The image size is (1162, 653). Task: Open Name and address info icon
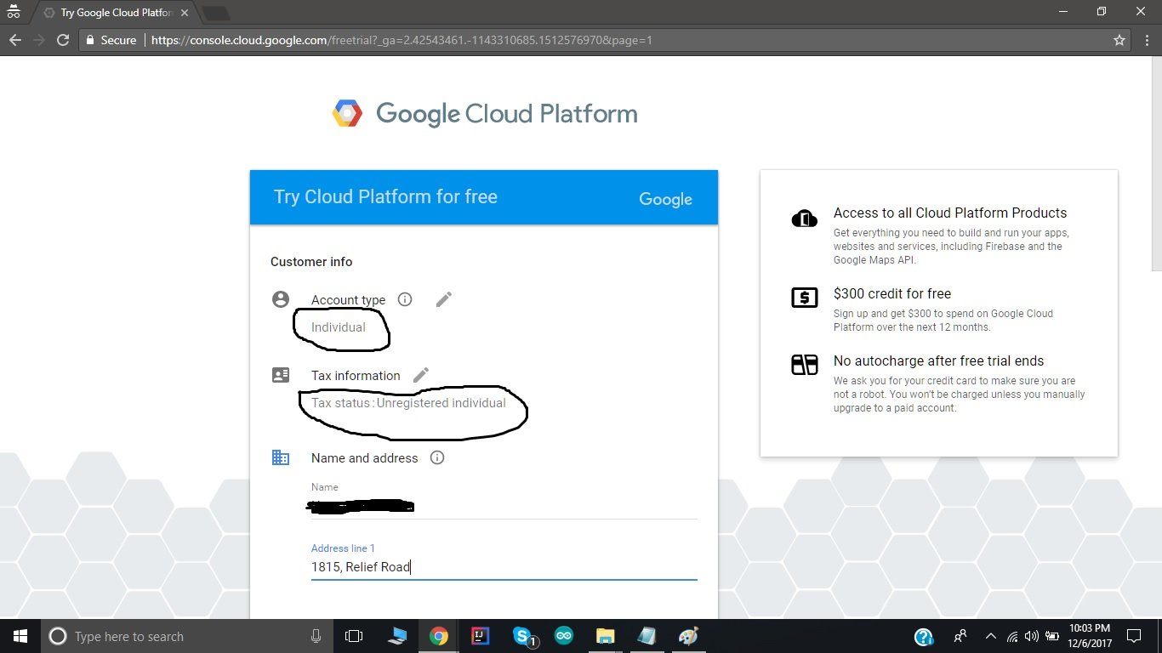tap(437, 457)
